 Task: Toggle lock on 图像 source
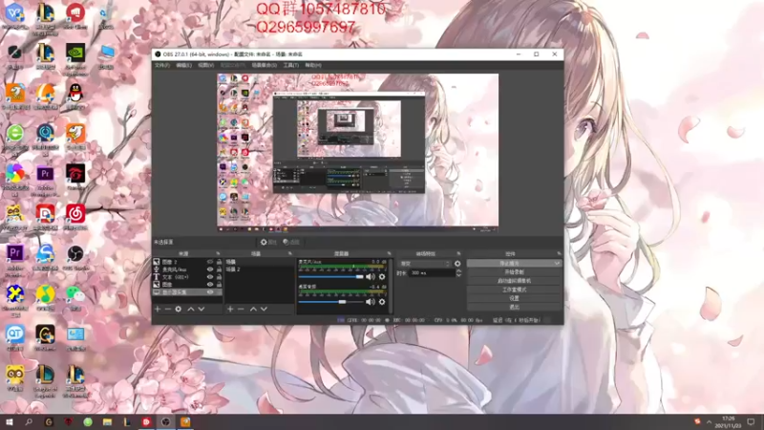coord(219,284)
